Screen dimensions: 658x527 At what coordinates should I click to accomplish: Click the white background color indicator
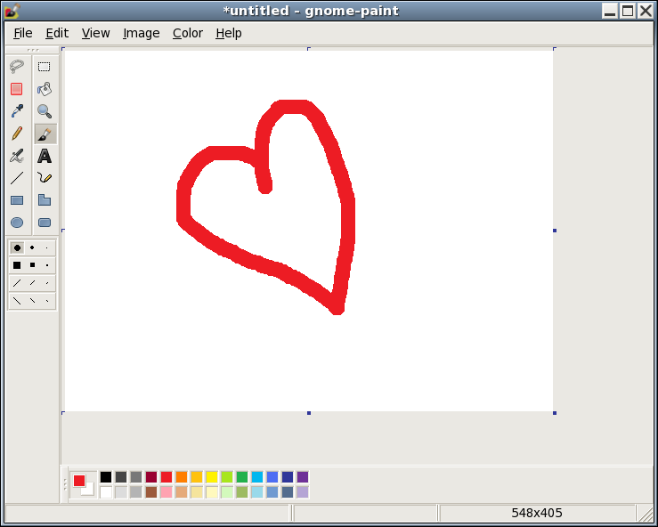[89, 491]
